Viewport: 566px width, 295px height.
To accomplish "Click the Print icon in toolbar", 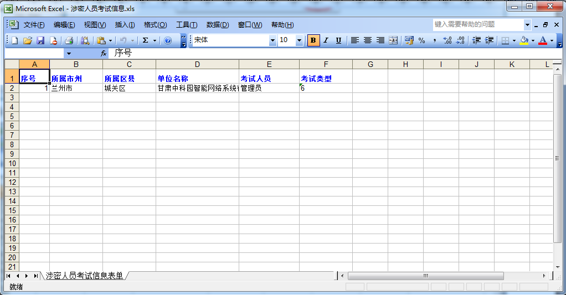I will 69,40.
